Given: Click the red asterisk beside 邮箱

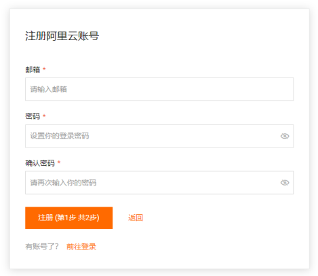Looking at the screenshot, I should [x=44, y=69].
